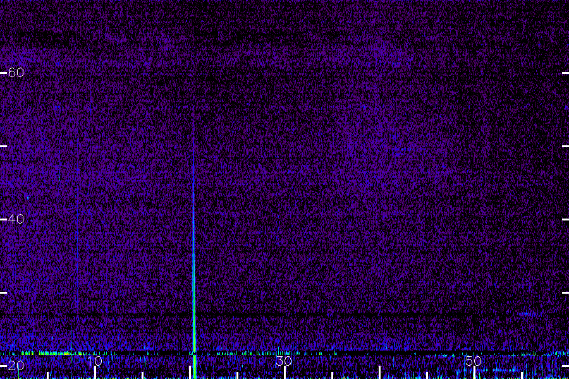The width and height of the screenshot is (569, 379).
Task: Click the "20" vertical axis label
Action: [x=16, y=366]
